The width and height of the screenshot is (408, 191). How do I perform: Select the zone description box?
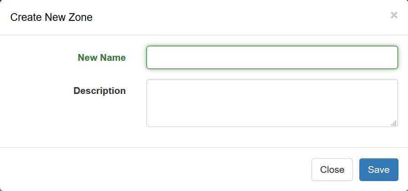272,103
